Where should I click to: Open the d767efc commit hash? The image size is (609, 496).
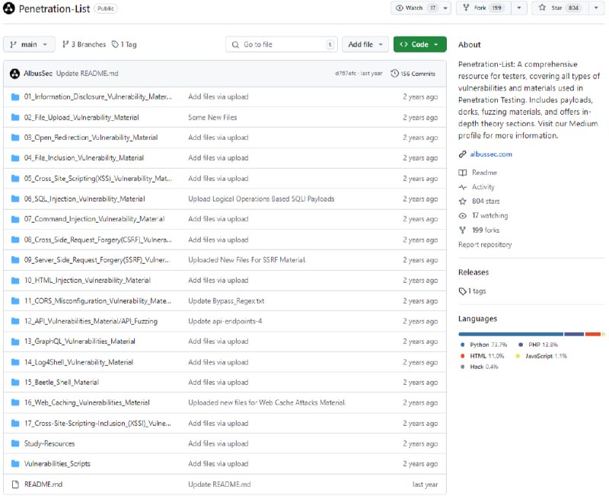click(346, 74)
